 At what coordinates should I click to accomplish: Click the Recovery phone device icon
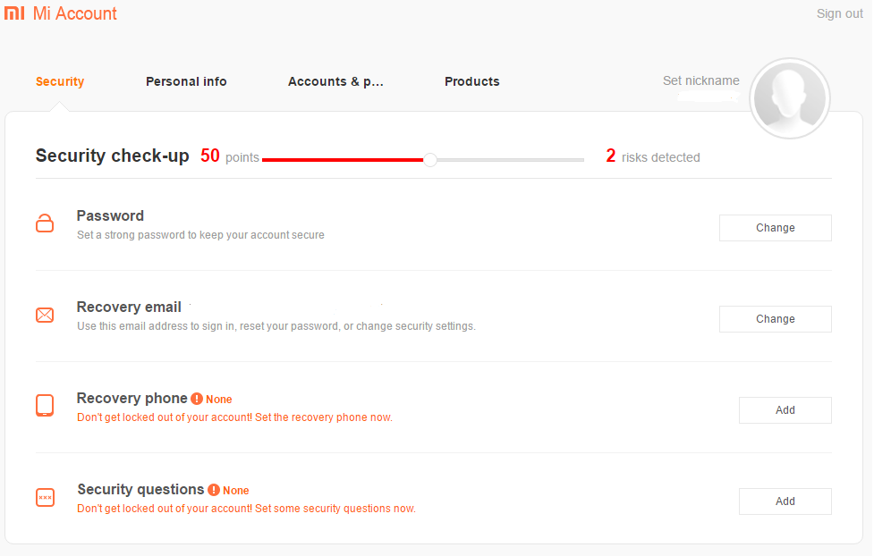pyautogui.click(x=45, y=406)
